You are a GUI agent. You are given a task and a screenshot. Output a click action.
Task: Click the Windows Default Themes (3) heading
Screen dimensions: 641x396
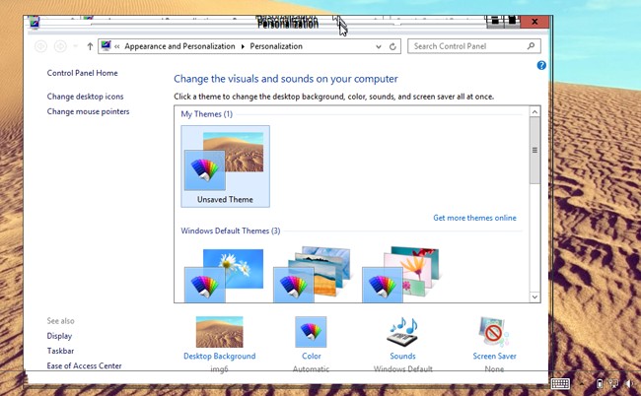[x=231, y=231]
